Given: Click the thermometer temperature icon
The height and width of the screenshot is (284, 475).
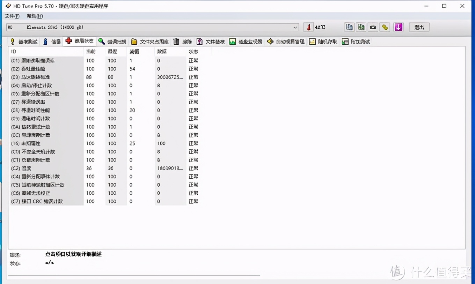Looking at the screenshot, I should 308,27.
